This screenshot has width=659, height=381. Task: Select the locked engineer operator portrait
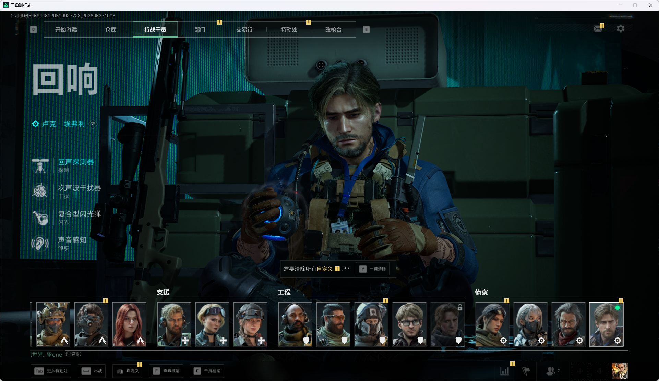447,324
